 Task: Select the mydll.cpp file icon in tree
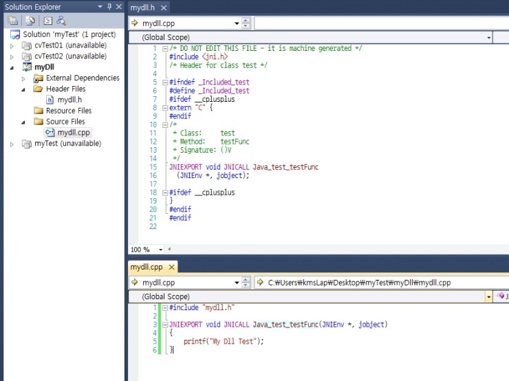[50, 133]
